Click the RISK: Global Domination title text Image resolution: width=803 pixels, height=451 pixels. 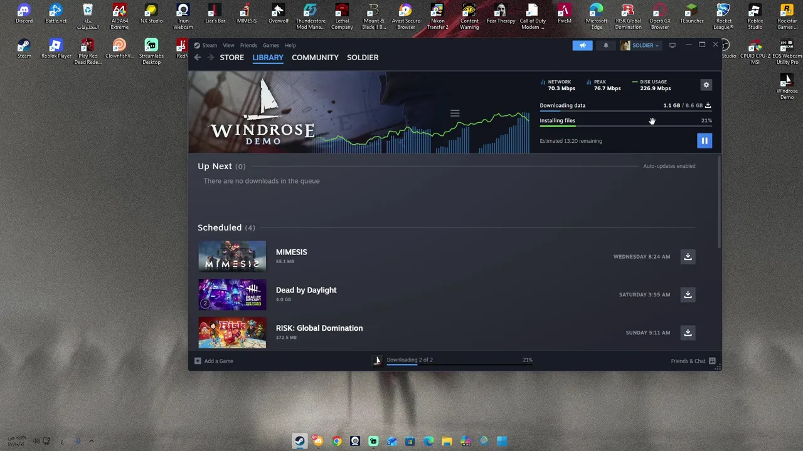[x=319, y=328]
